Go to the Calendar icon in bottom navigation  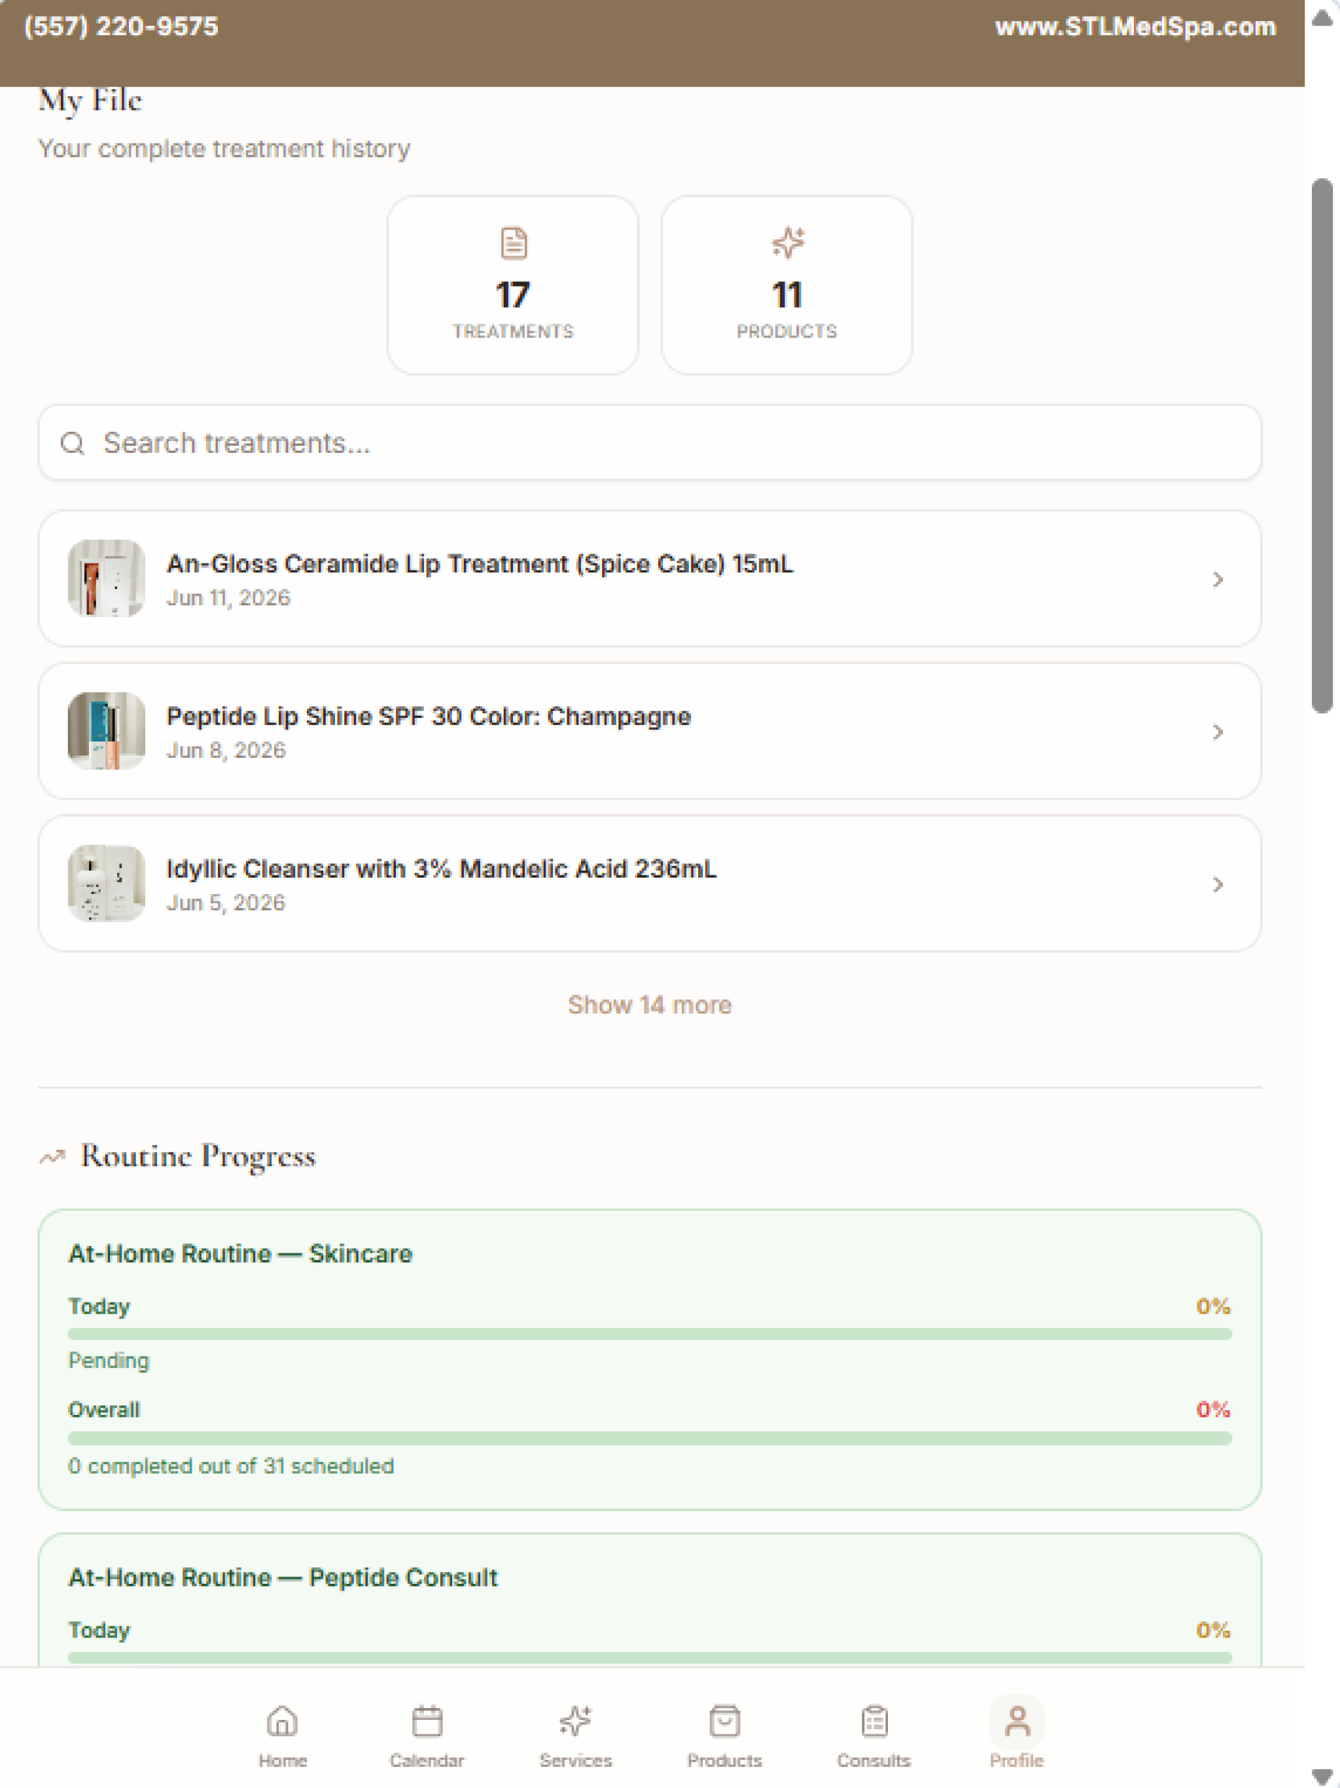427,1721
